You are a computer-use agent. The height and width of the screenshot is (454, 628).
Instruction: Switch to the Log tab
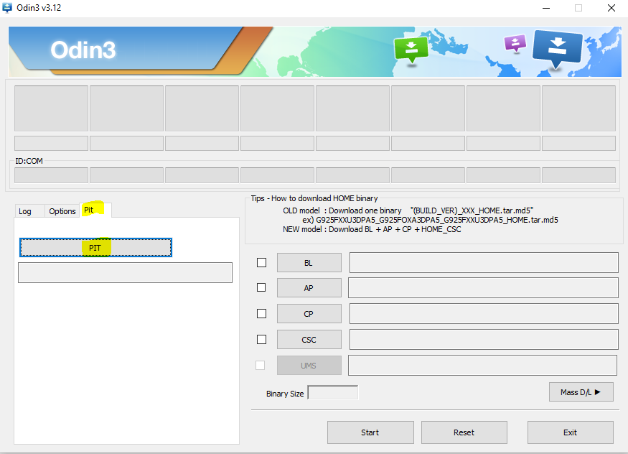25,211
